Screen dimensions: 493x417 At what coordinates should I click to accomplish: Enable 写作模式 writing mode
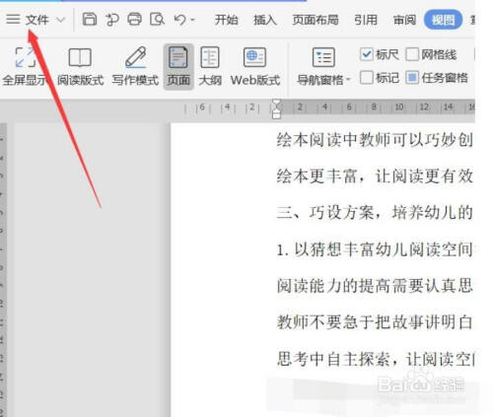tap(135, 67)
